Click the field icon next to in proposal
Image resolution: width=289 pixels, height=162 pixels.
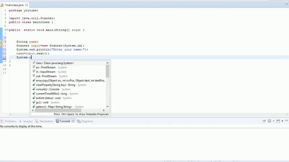[x=34, y=72]
